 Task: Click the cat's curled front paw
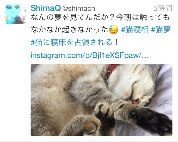104,111
